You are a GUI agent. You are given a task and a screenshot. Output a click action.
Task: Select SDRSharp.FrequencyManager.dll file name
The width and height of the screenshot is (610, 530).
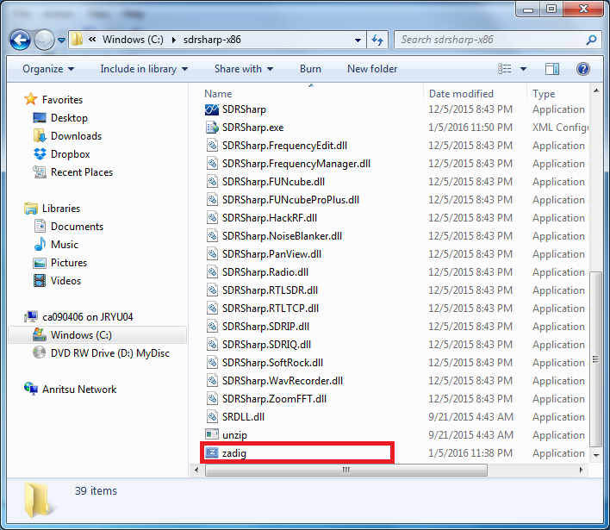(x=296, y=164)
